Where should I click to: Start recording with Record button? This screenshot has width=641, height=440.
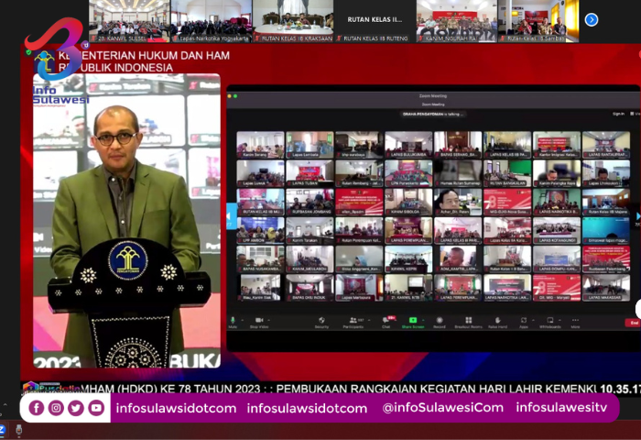pyautogui.click(x=440, y=321)
